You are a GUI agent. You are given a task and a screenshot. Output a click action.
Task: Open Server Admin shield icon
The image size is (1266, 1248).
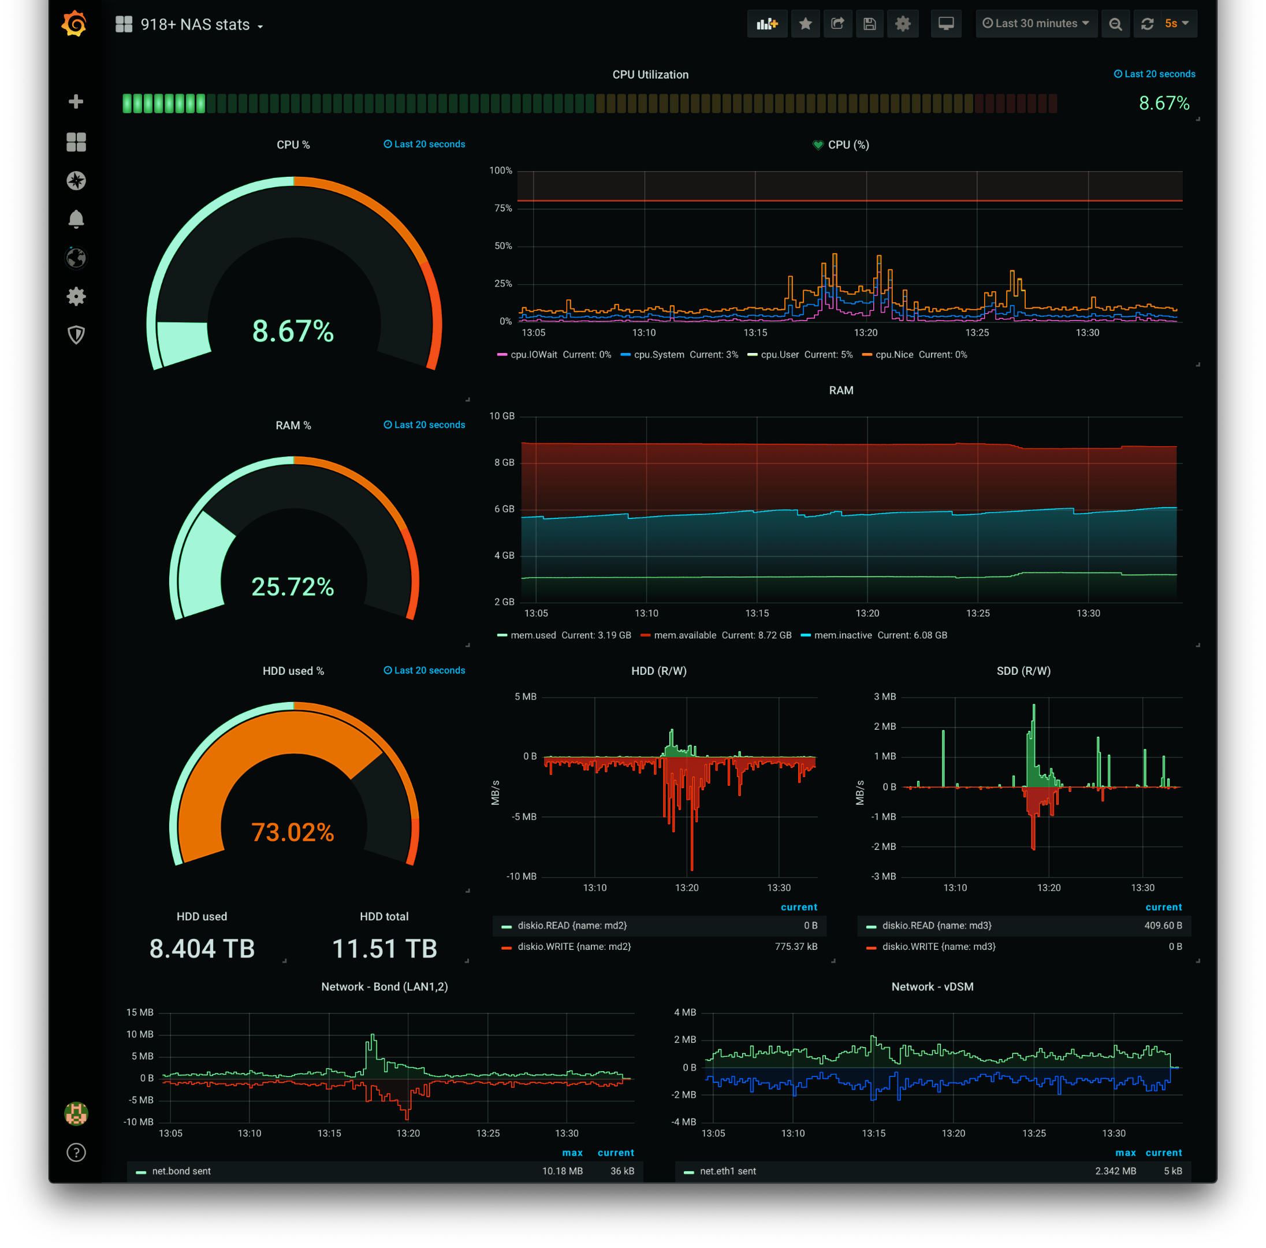[x=76, y=335]
